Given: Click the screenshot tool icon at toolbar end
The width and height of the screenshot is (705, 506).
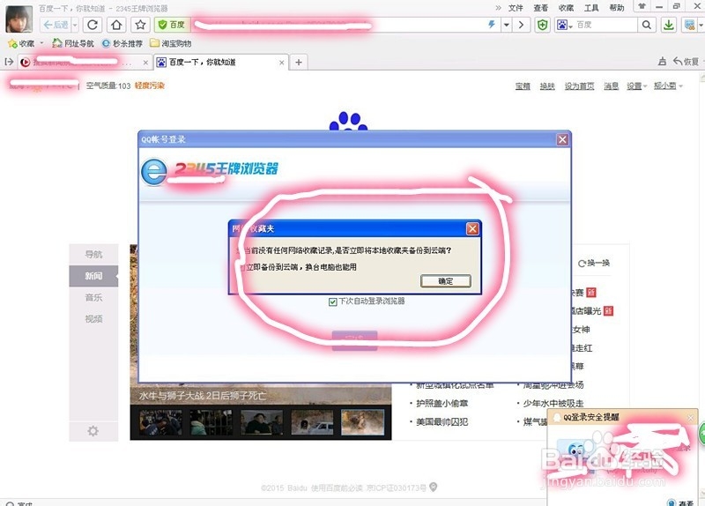Looking at the screenshot, I should pos(689,25).
